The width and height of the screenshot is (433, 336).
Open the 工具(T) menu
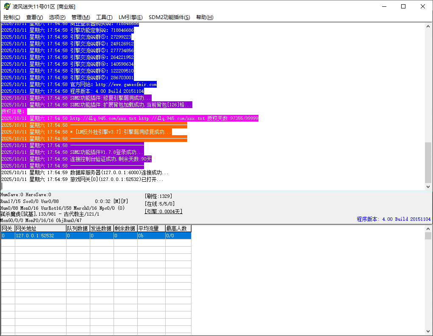104,17
